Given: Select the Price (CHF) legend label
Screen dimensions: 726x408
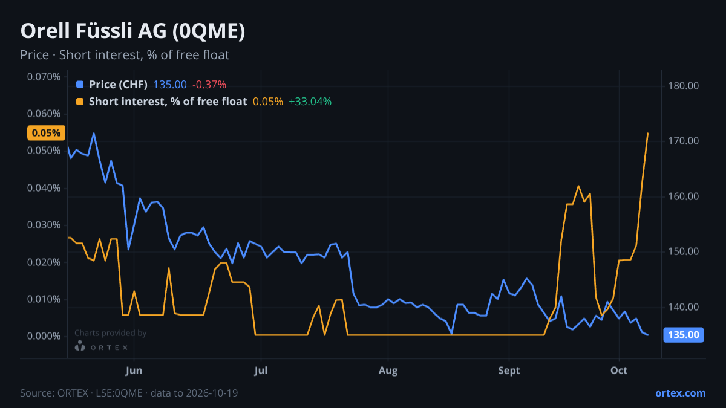Looking at the screenshot, I should coord(119,85).
